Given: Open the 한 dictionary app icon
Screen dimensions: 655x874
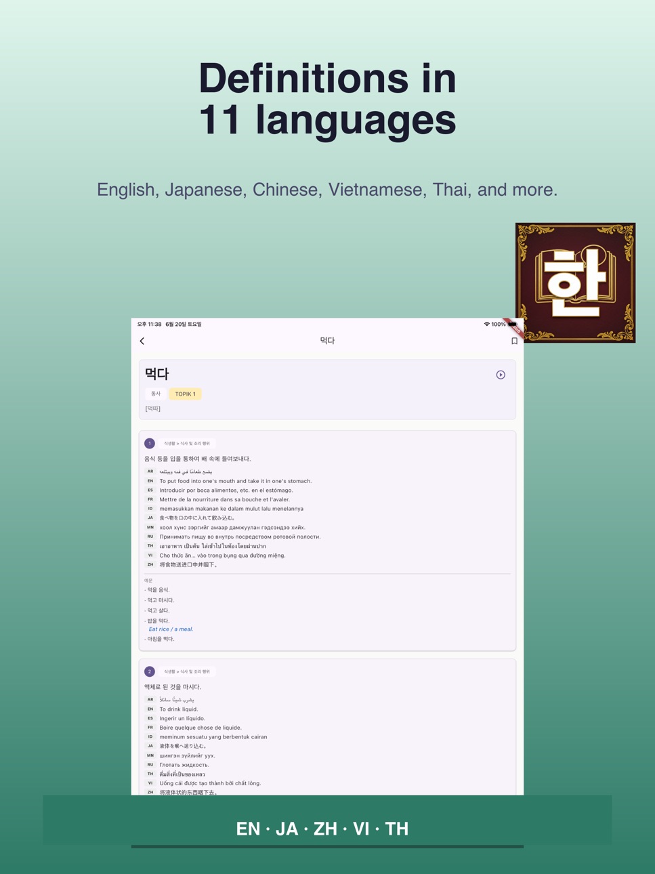Looking at the screenshot, I should click(x=575, y=283).
